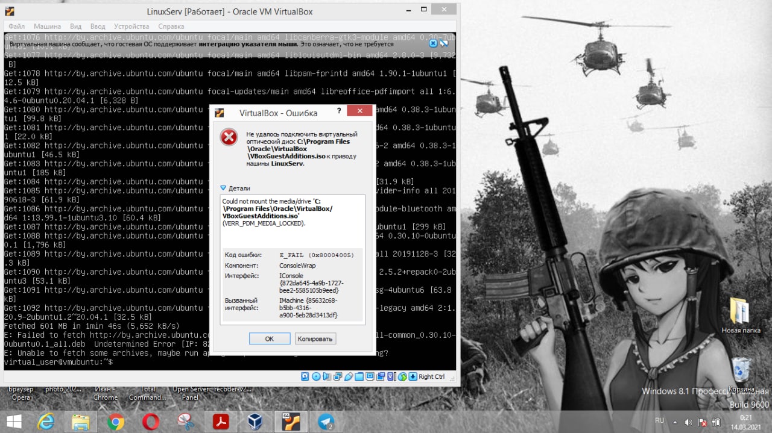The image size is (772, 433).
Task: Open Telegram from the taskbar
Action: [x=327, y=421]
